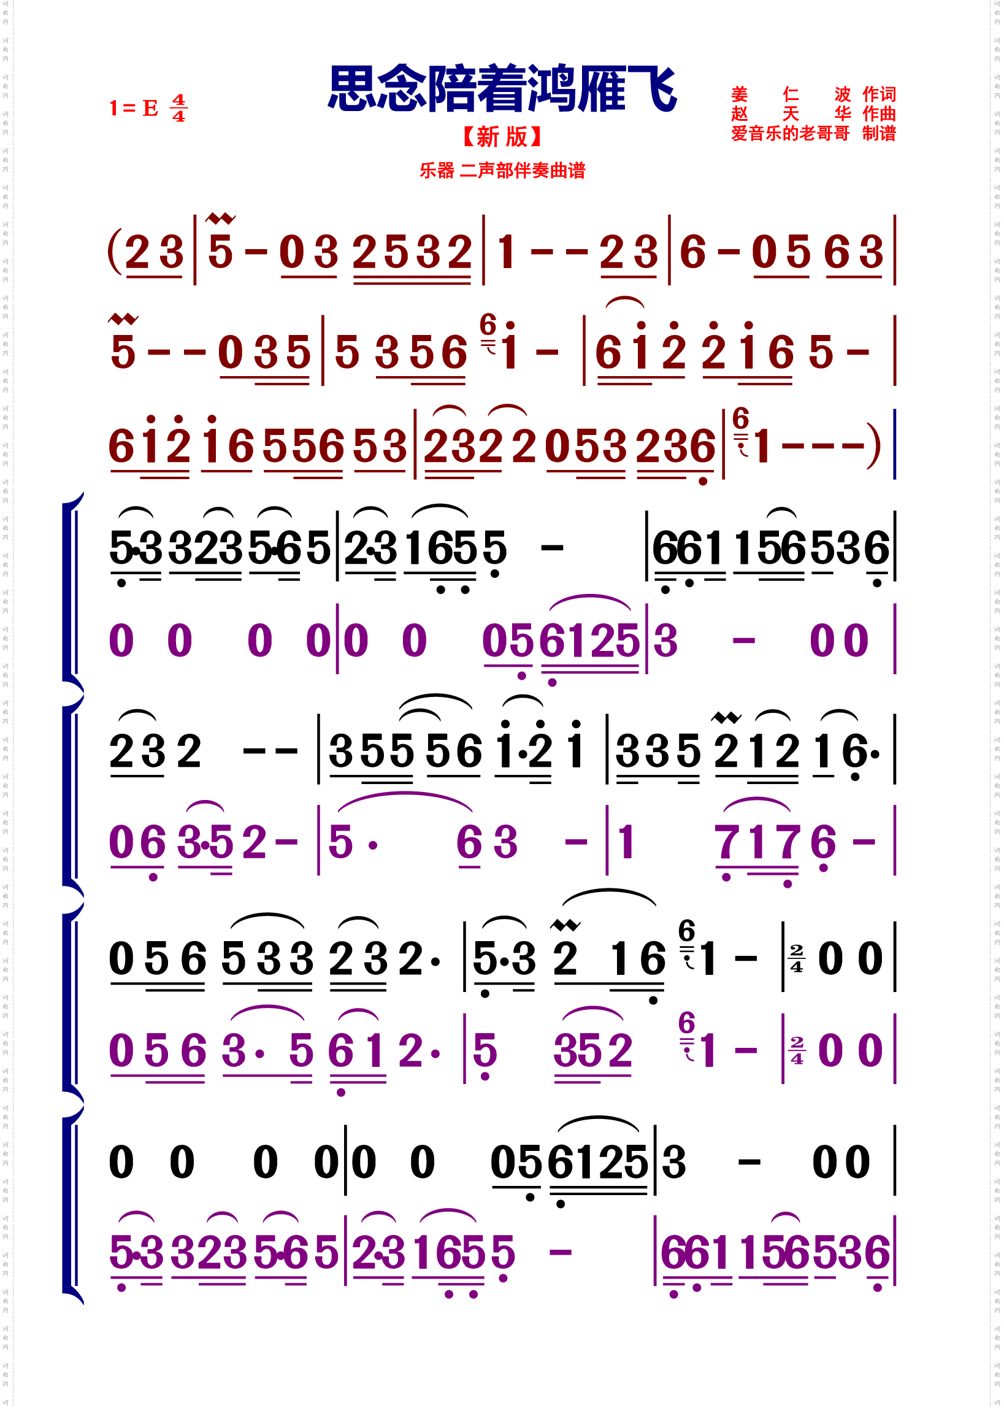This screenshot has height=1408, width=1004.
Task: Click the blue barline ending the intro
Action: click(x=894, y=444)
